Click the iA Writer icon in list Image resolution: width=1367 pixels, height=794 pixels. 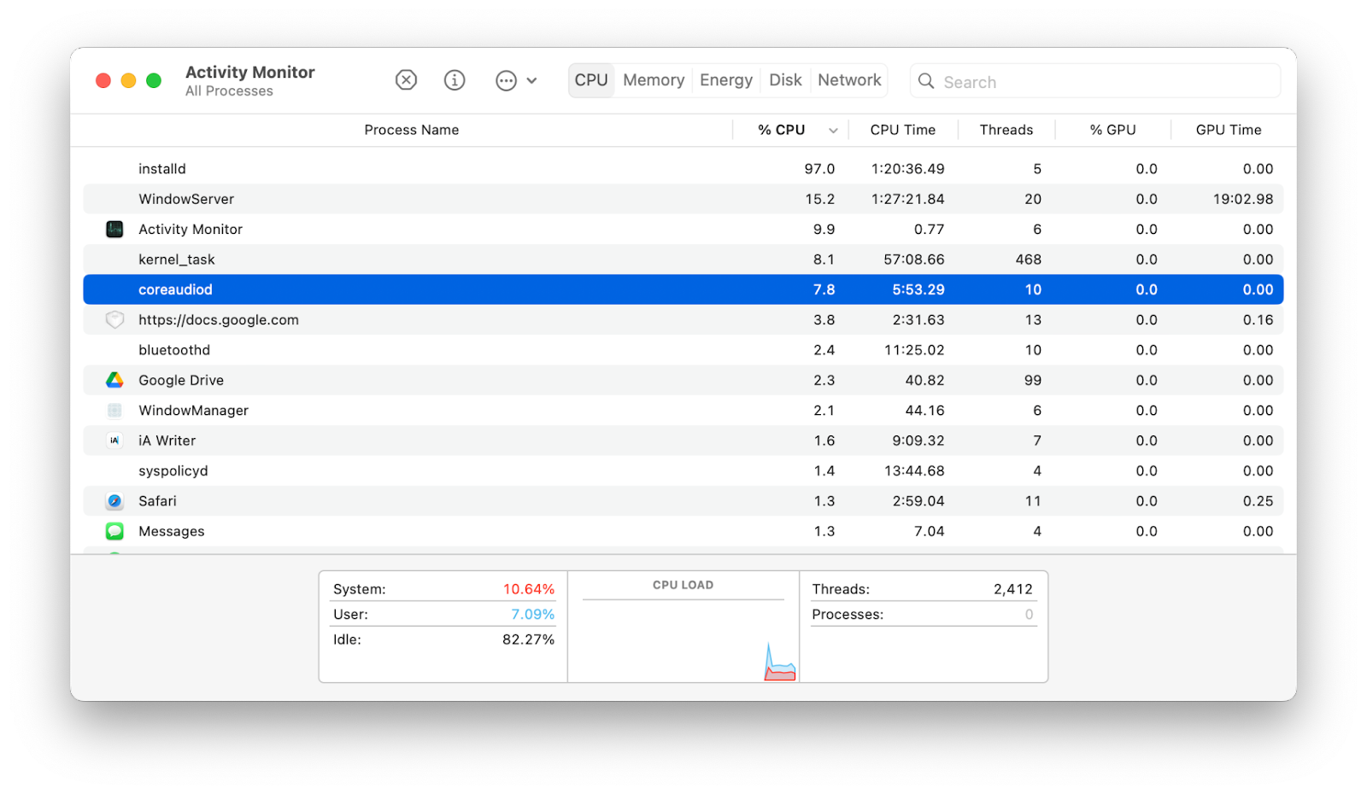point(114,441)
